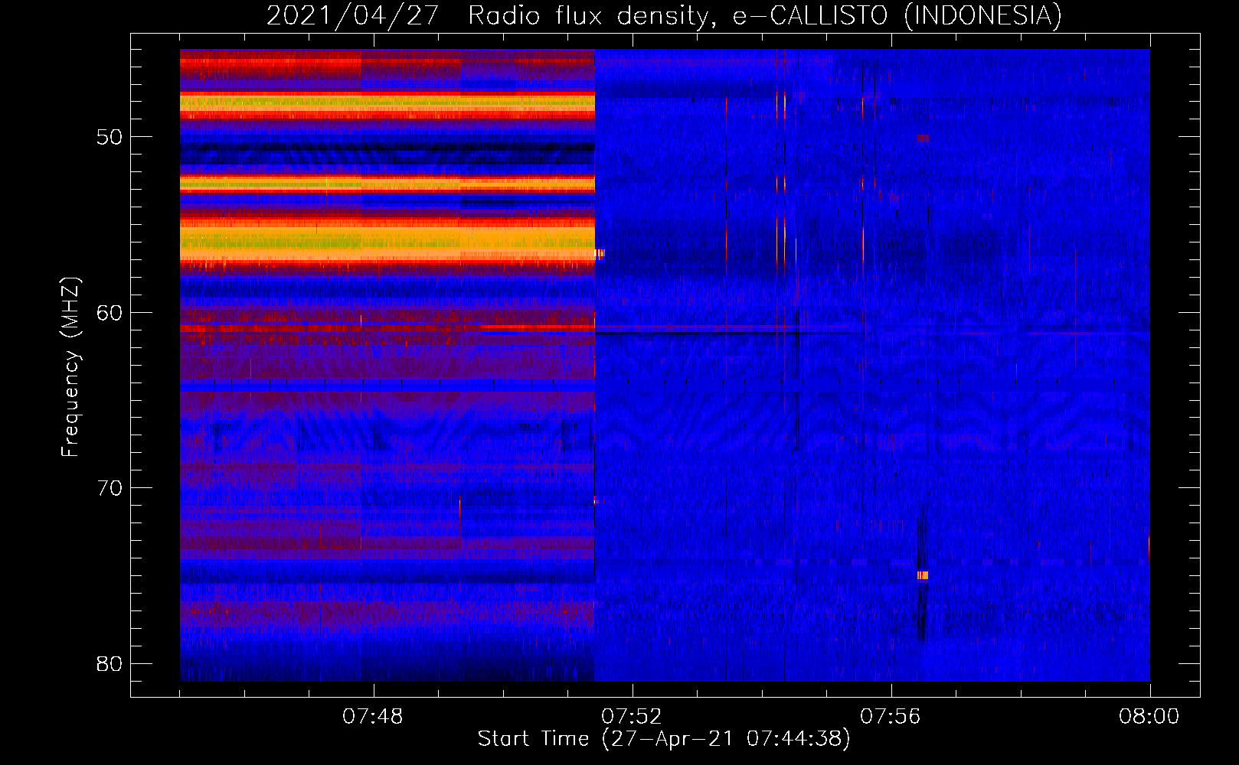The image size is (1239, 765).
Task: Click the 'Frequency (MHZ)' axis label
Action: tap(70, 367)
